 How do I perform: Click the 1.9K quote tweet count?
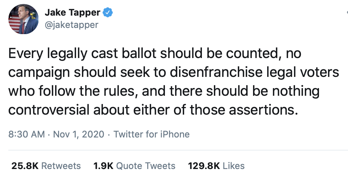pyautogui.click(x=103, y=166)
